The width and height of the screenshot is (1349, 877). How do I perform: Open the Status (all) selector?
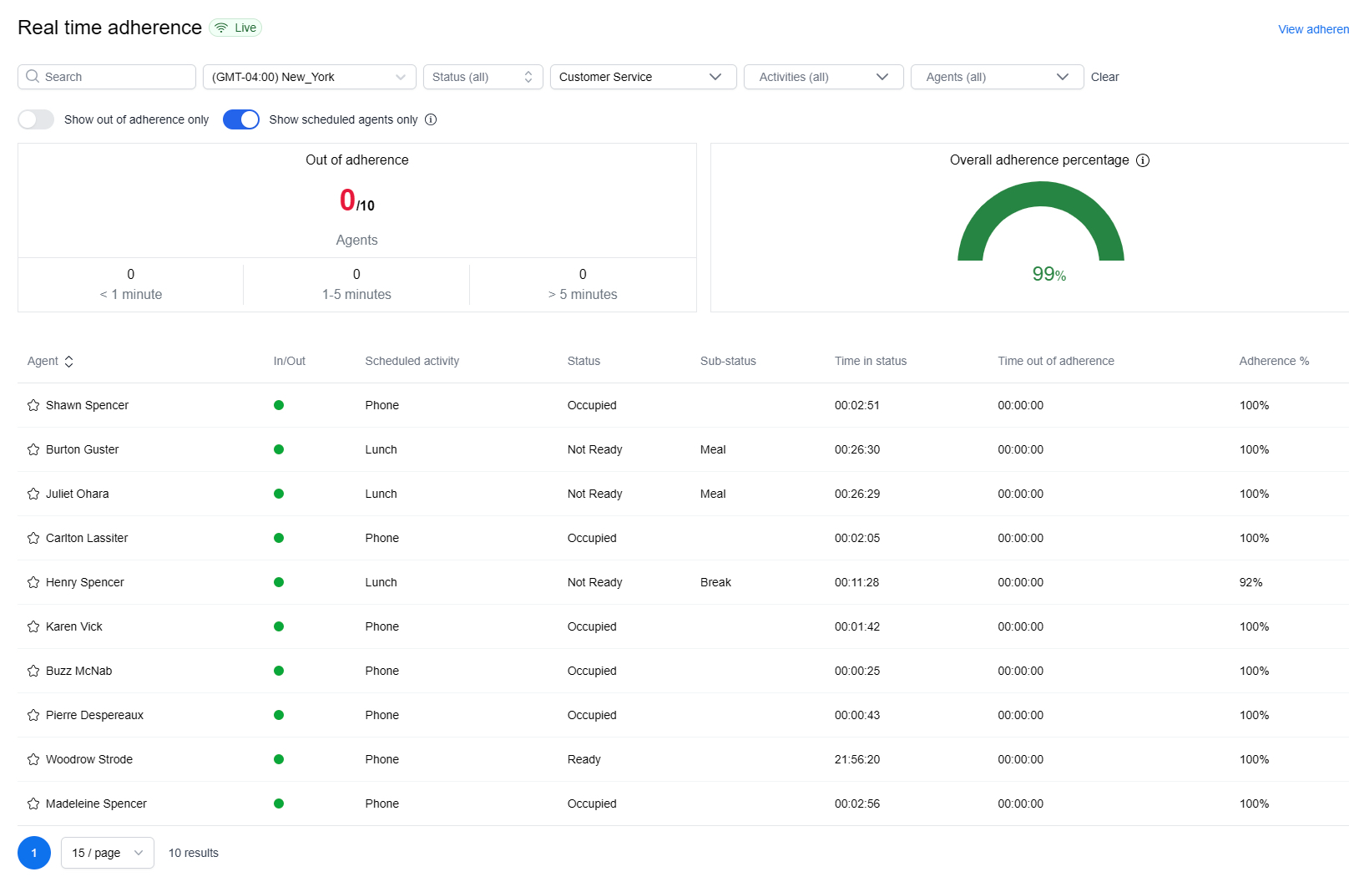483,77
